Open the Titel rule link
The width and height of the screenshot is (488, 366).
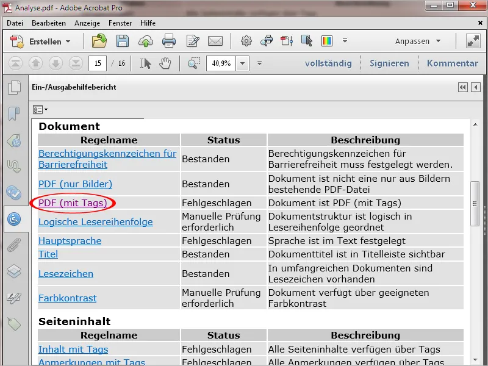click(x=48, y=254)
